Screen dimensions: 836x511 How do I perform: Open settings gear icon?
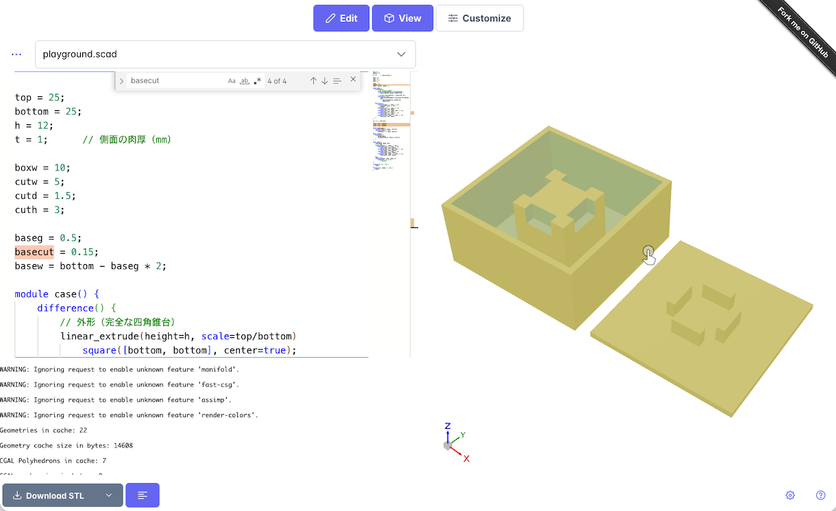pyautogui.click(x=790, y=495)
